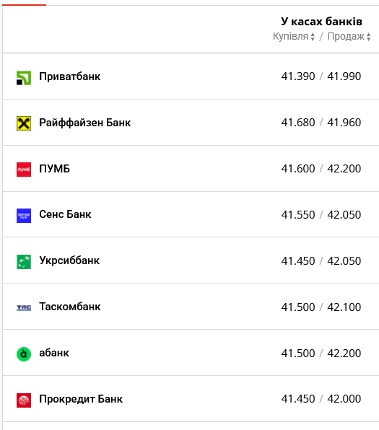Select the Таскомбанк name link

click(x=70, y=307)
